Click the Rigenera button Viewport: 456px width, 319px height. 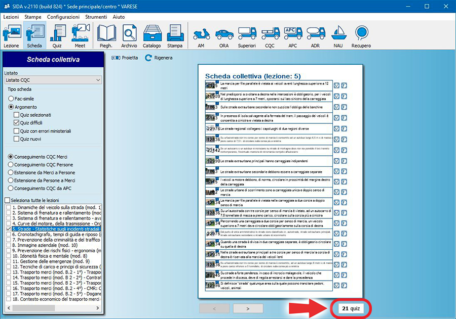pos(159,58)
